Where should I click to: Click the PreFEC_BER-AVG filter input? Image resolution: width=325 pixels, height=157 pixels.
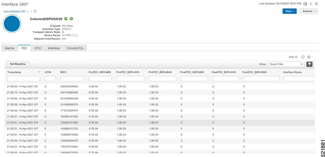tap(131, 79)
